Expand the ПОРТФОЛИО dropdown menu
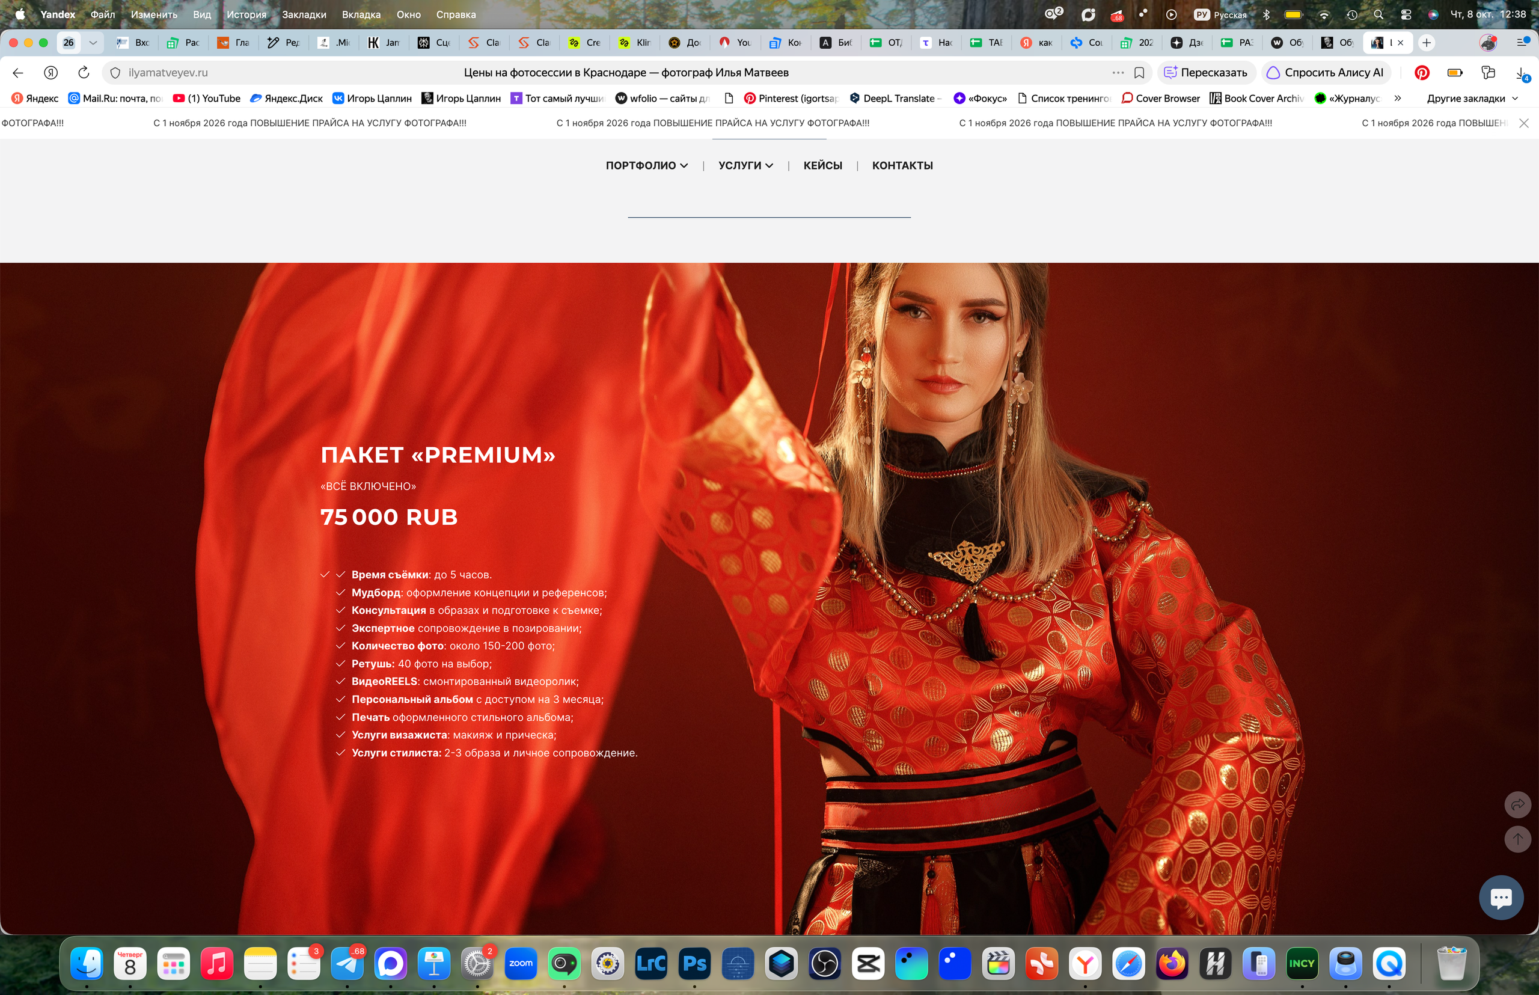Screen dimensions: 1539x995 tap(646, 165)
